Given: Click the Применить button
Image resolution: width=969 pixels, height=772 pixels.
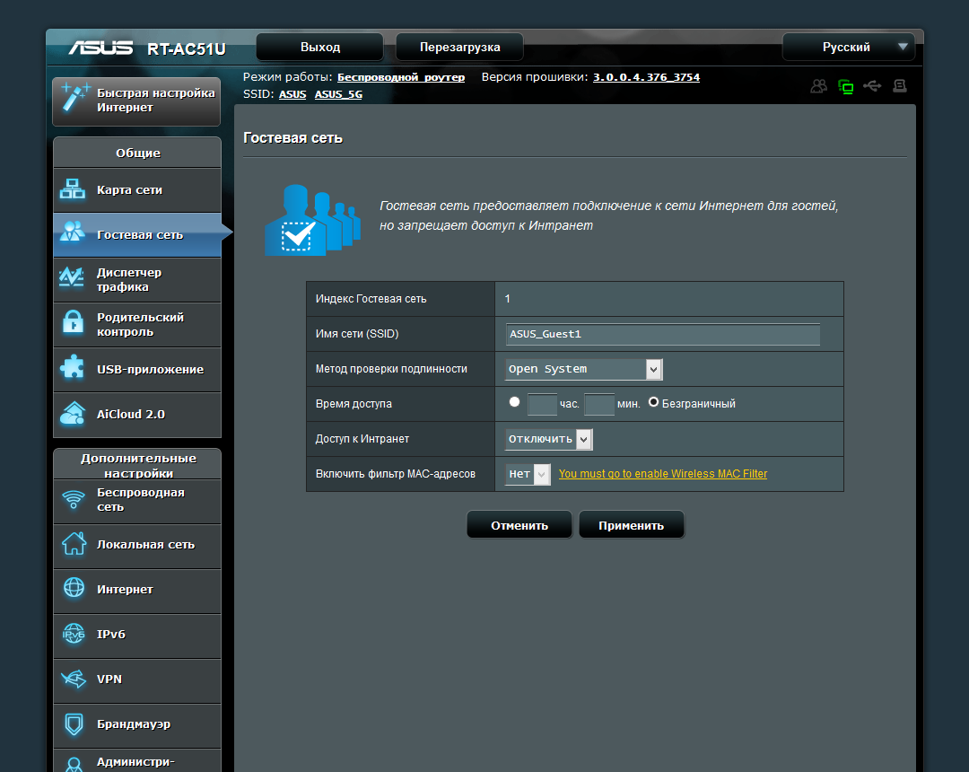Looking at the screenshot, I should coord(631,525).
